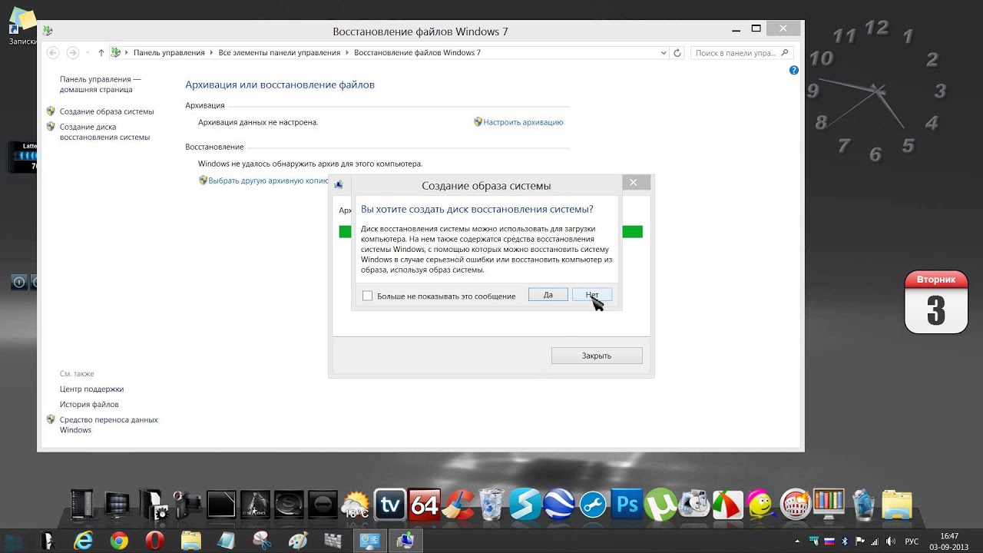Click the Control Panel search field

pyautogui.click(x=742, y=53)
